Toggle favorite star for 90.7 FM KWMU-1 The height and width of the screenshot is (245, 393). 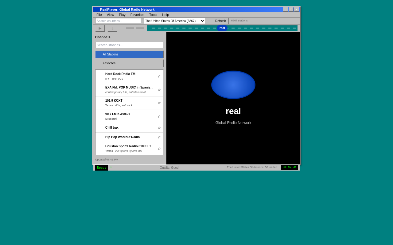159,116
